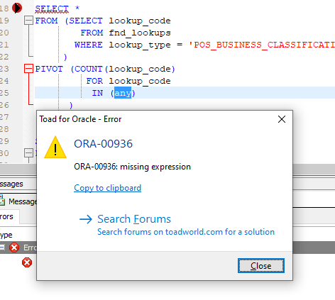Click the 'POS_BUSINESS_CLASSIFICATI' string literal
Viewport: 335px width, 300px height.
(x=262, y=45)
